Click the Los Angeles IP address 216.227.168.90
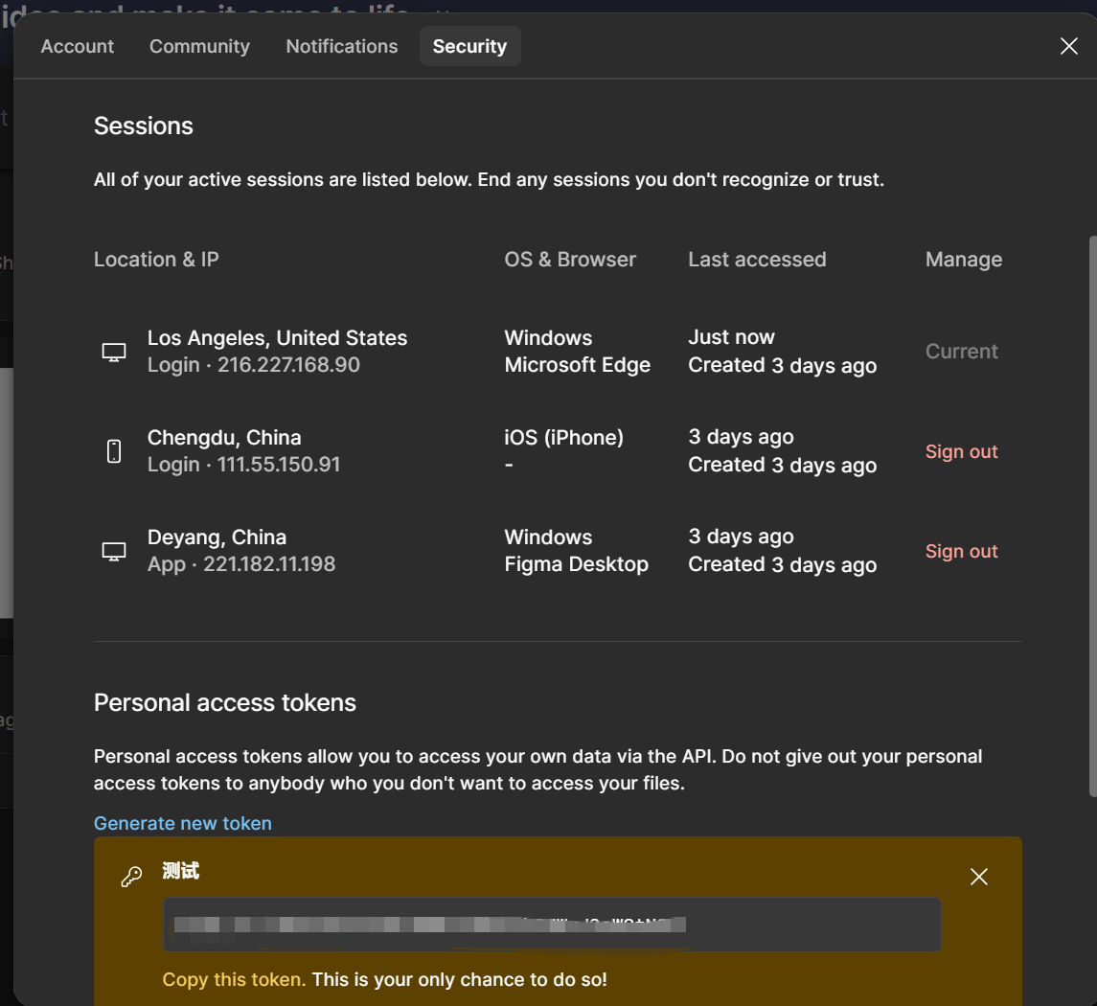 click(x=288, y=365)
